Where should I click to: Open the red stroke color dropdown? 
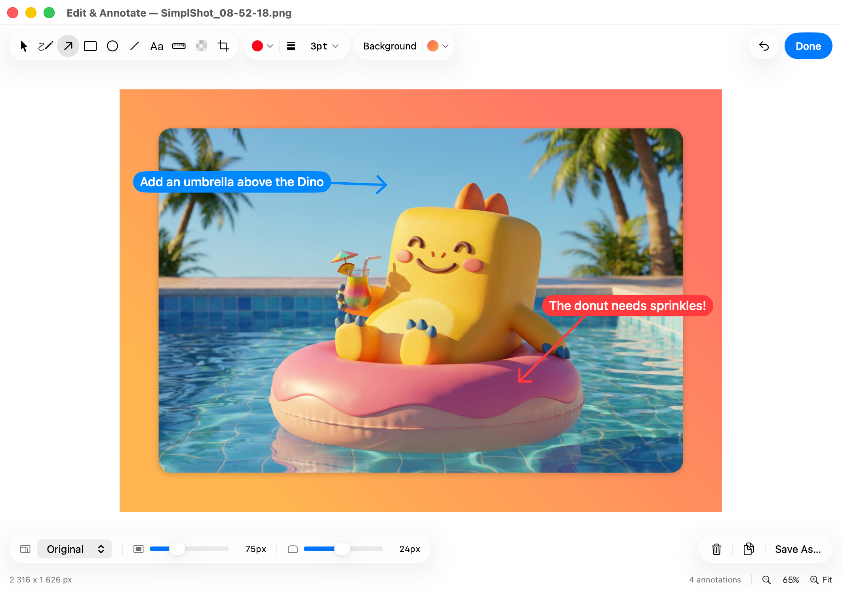pos(263,46)
